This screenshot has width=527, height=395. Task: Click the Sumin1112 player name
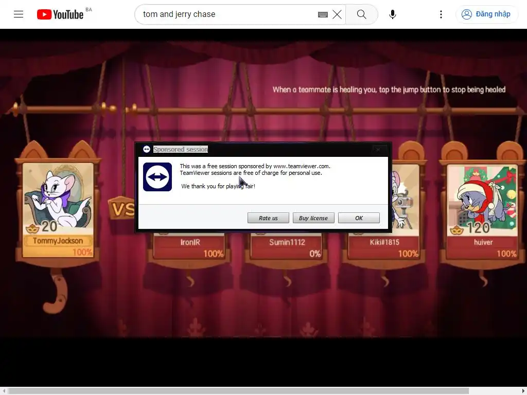(x=287, y=242)
